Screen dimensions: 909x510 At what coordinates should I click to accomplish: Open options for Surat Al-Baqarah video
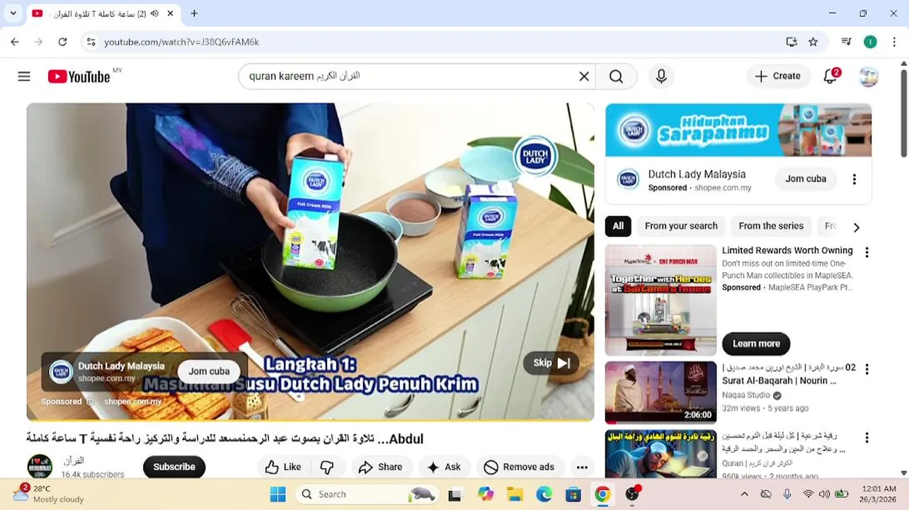pyautogui.click(x=867, y=369)
